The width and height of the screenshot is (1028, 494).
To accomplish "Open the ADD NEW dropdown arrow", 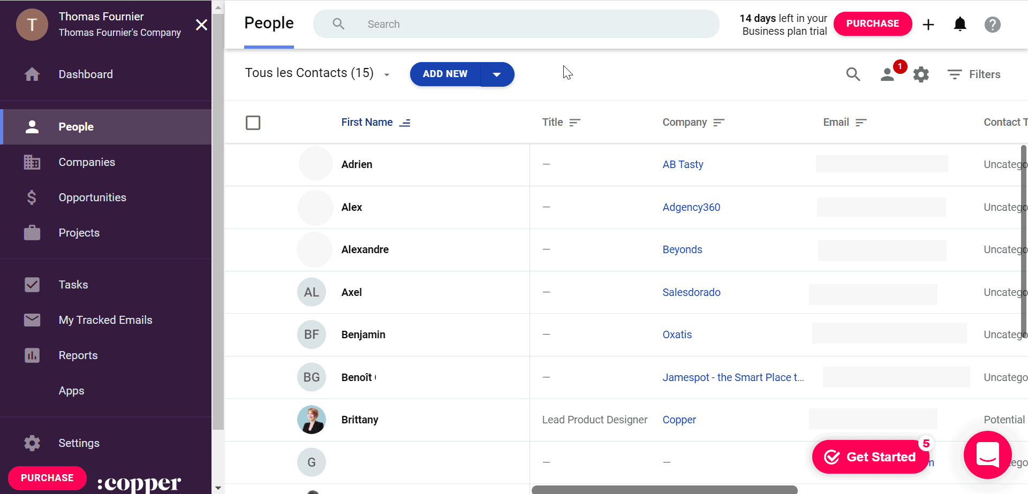I will tap(497, 74).
